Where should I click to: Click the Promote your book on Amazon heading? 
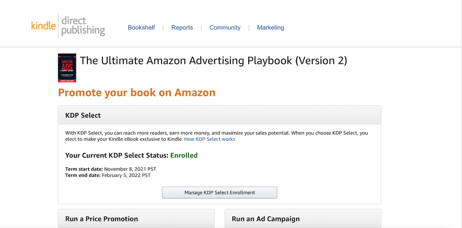pos(137,93)
